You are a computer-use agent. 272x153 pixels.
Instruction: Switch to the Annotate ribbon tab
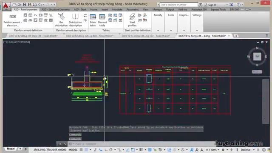[x=117, y=9]
